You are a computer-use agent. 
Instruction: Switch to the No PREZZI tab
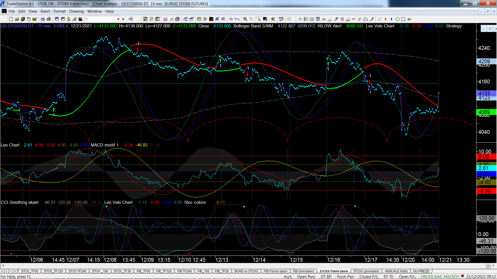coord(421,271)
